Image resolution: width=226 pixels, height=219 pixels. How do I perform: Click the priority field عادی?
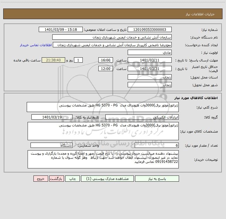(x=150, y=52)
